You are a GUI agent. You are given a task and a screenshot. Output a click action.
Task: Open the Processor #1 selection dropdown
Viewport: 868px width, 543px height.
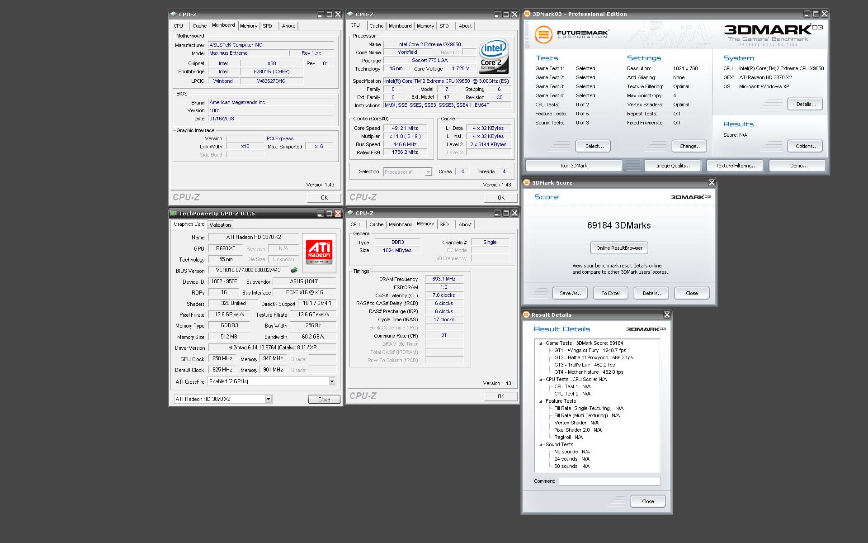[x=428, y=172]
